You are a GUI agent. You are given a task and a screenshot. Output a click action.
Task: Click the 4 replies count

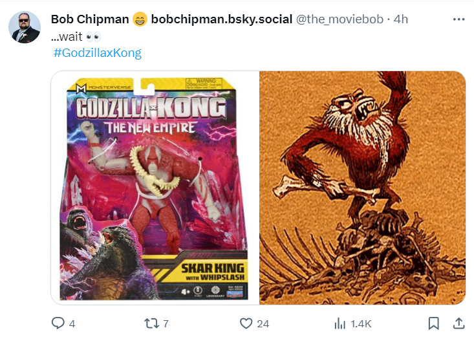[x=72, y=324]
